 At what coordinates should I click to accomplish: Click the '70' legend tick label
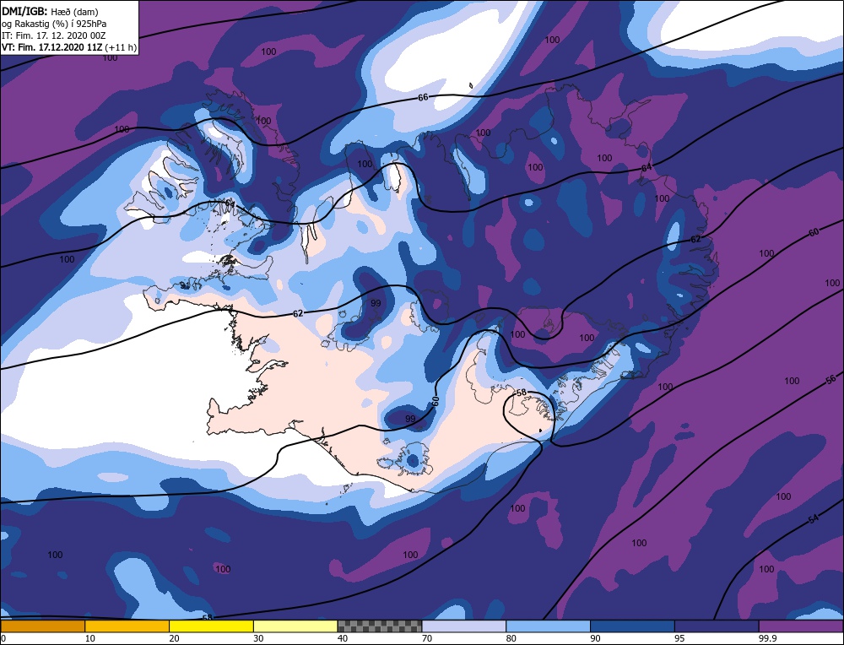click(x=427, y=638)
